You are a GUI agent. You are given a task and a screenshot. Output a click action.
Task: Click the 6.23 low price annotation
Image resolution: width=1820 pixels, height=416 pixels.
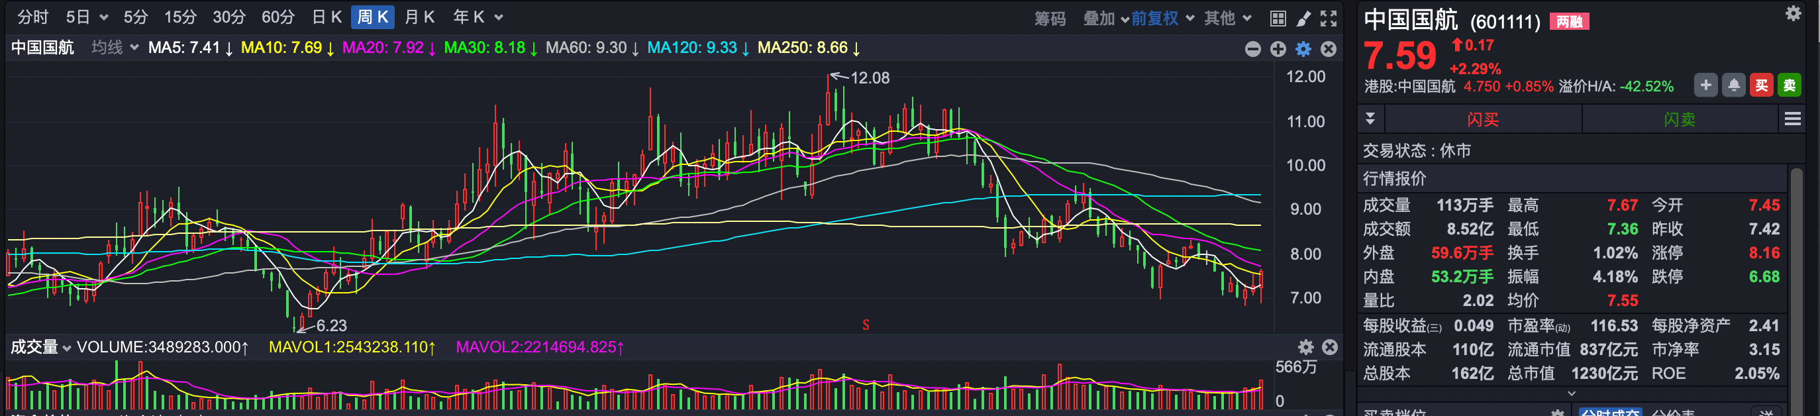pyautogui.click(x=331, y=325)
